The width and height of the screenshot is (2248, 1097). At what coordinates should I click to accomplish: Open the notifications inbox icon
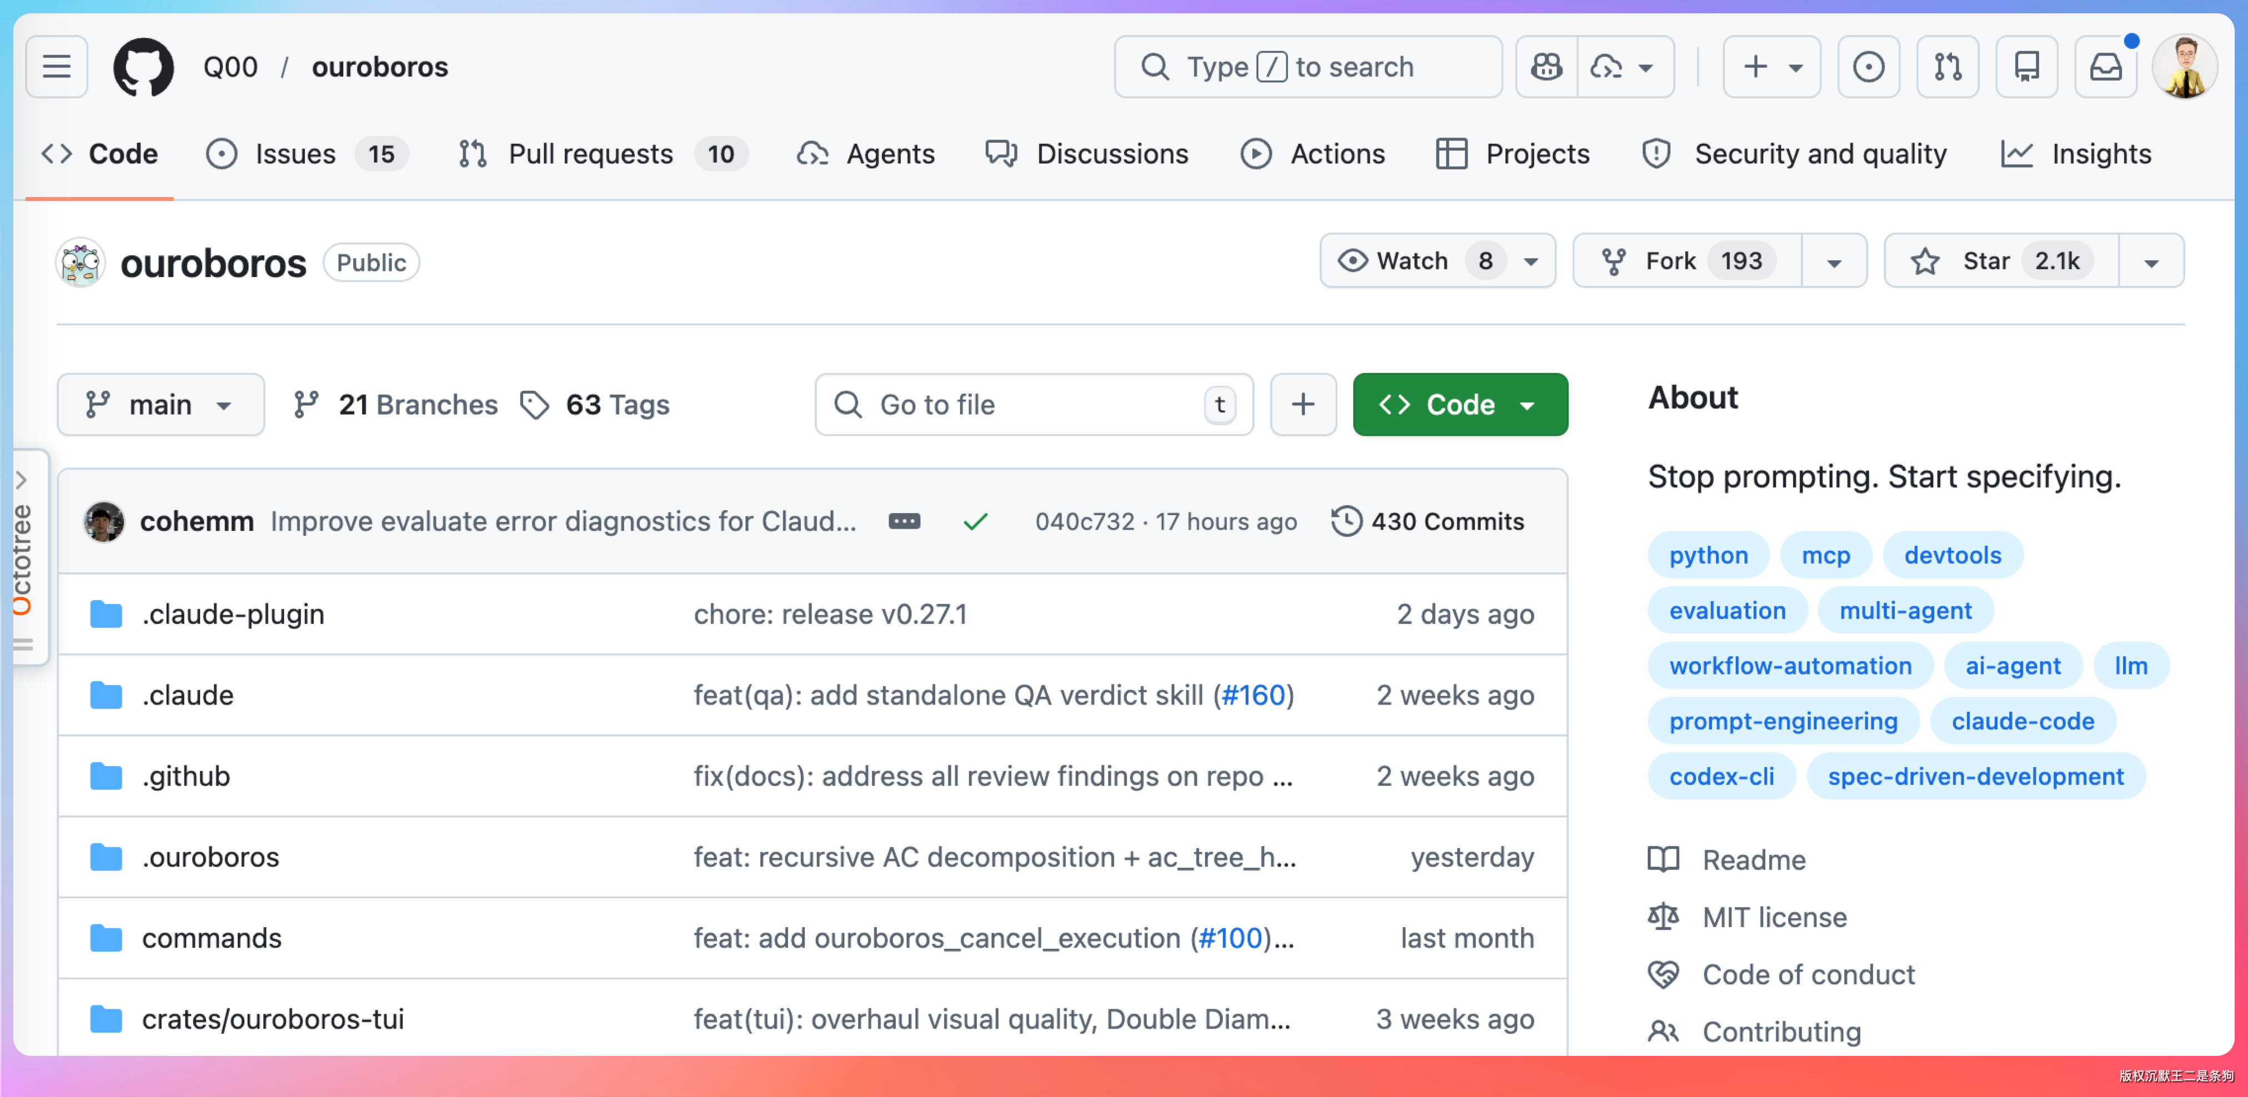pyautogui.click(x=2105, y=67)
